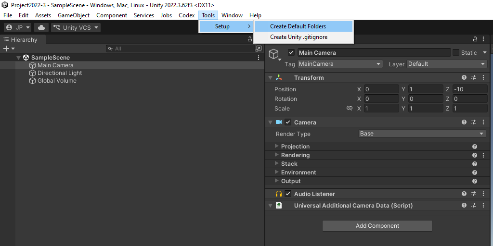
Task: Open the Render Type Base dropdown
Action: click(422, 134)
